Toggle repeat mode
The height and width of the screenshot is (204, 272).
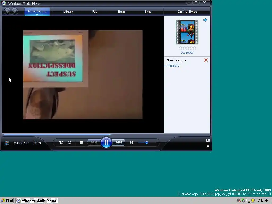pos(69,142)
